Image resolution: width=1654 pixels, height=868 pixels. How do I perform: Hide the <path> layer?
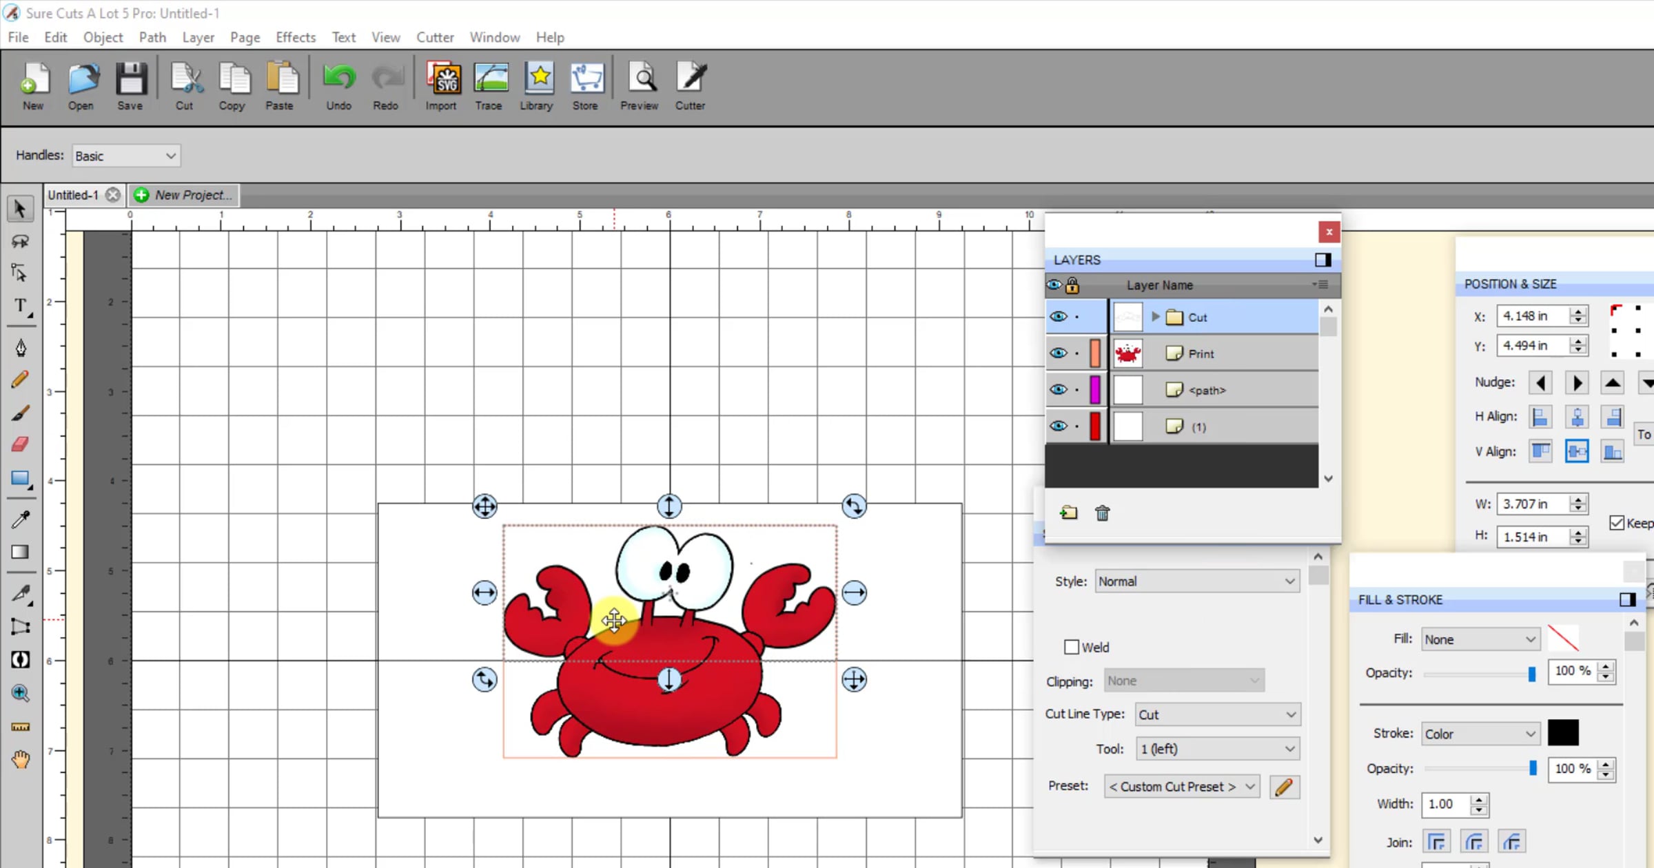tap(1059, 390)
